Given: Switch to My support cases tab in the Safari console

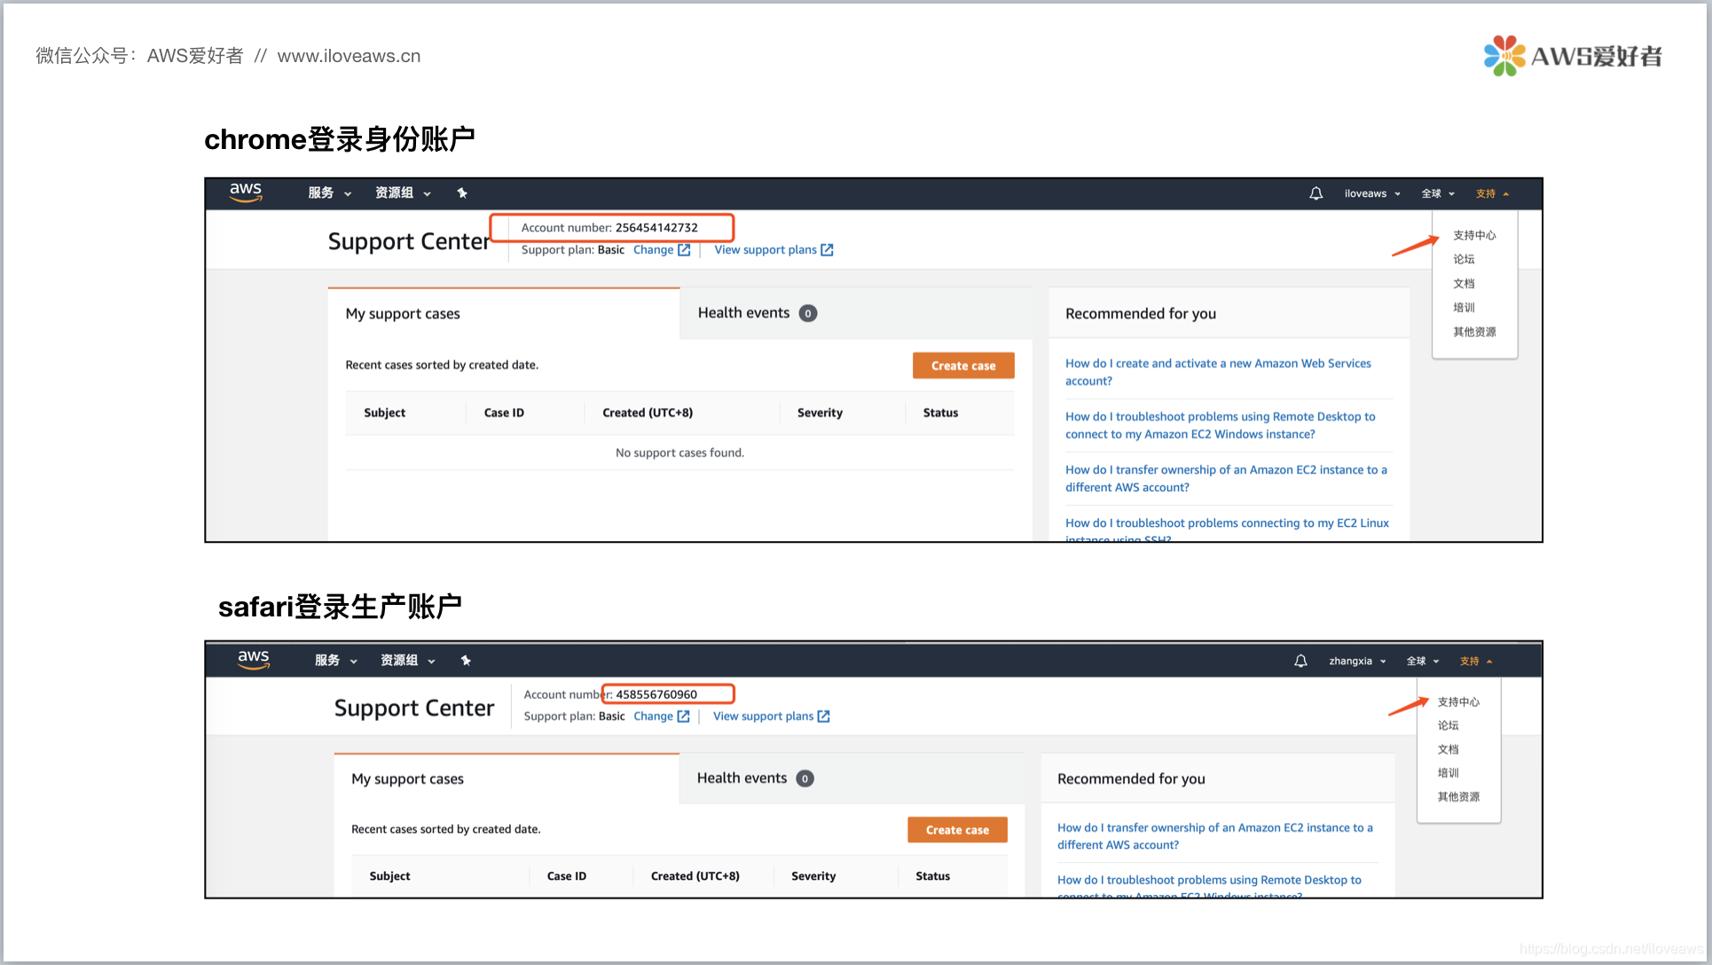Looking at the screenshot, I should 507,779.
